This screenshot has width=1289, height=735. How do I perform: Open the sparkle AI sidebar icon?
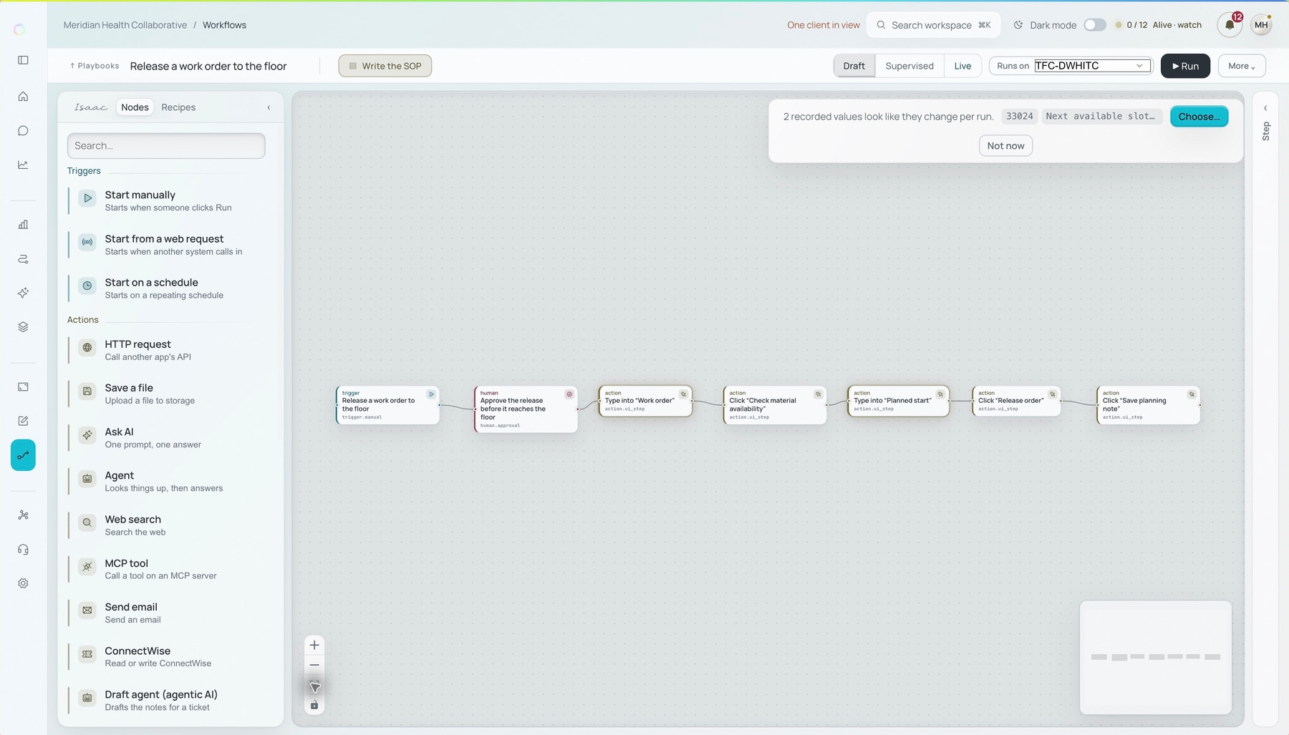pos(23,293)
